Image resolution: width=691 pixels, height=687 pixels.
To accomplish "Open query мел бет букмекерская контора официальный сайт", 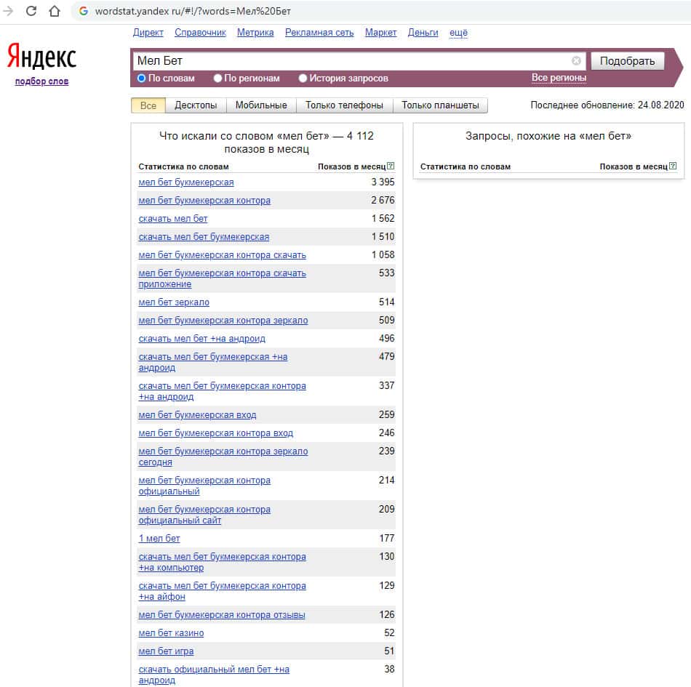I will click(x=204, y=515).
